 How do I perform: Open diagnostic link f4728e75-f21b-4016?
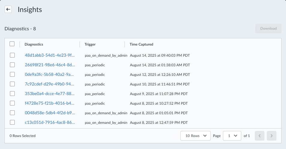pyautogui.click(x=50, y=103)
